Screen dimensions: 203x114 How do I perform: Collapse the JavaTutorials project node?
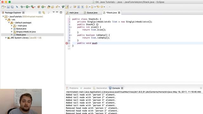[3, 16]
